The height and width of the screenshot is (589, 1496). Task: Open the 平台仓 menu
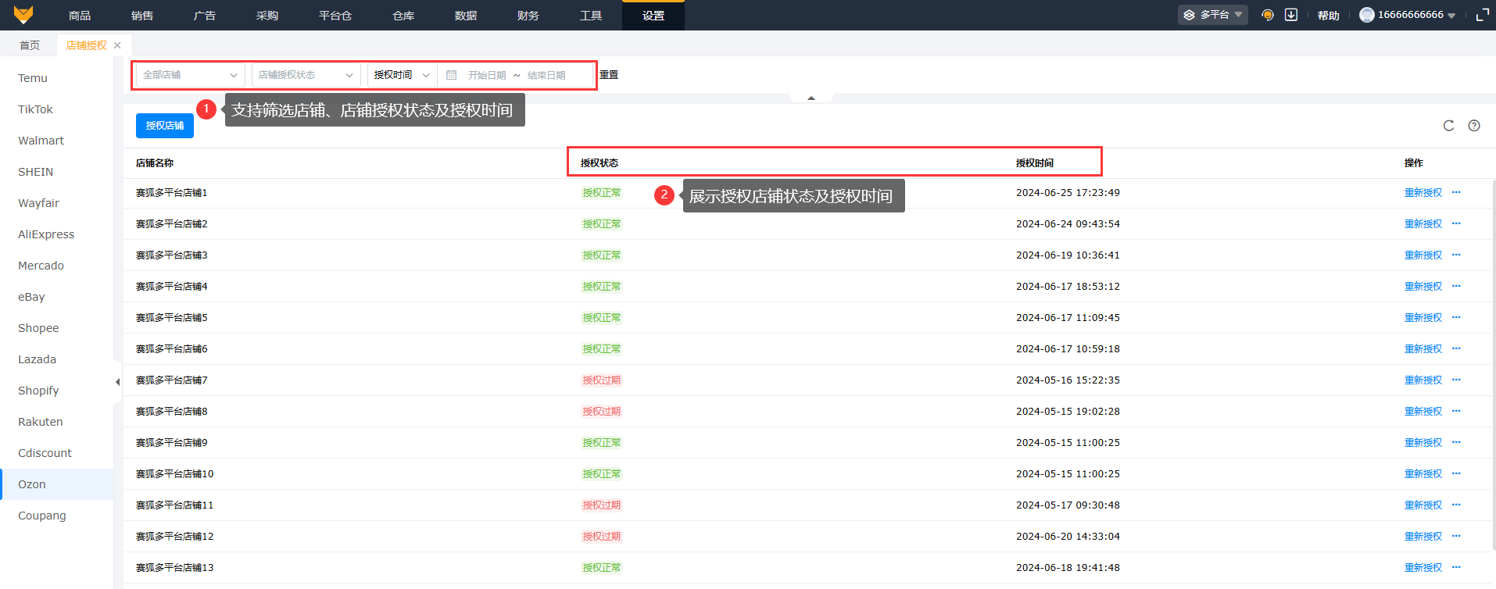click(335, 16)
